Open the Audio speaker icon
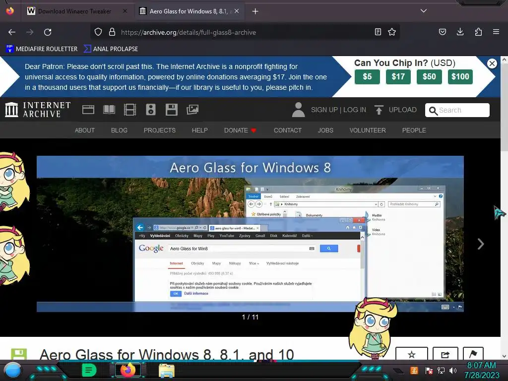Viewport: 508px width, 381px height. pyautogui.click(x=151, y=110)
